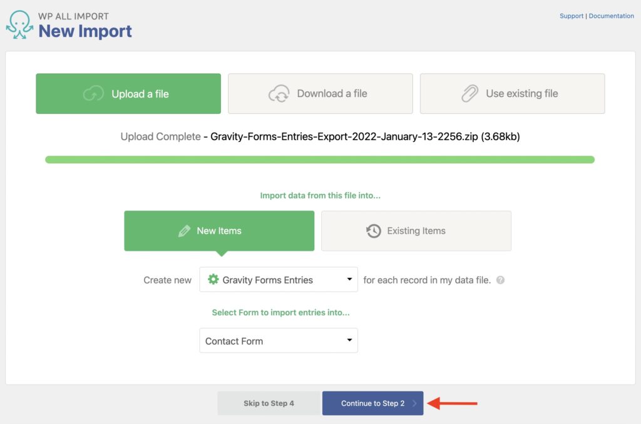The width and height of the screenshot is (641, 424).
Task: Open the Contact Form selection dropdown
Action: pos(278,340)
